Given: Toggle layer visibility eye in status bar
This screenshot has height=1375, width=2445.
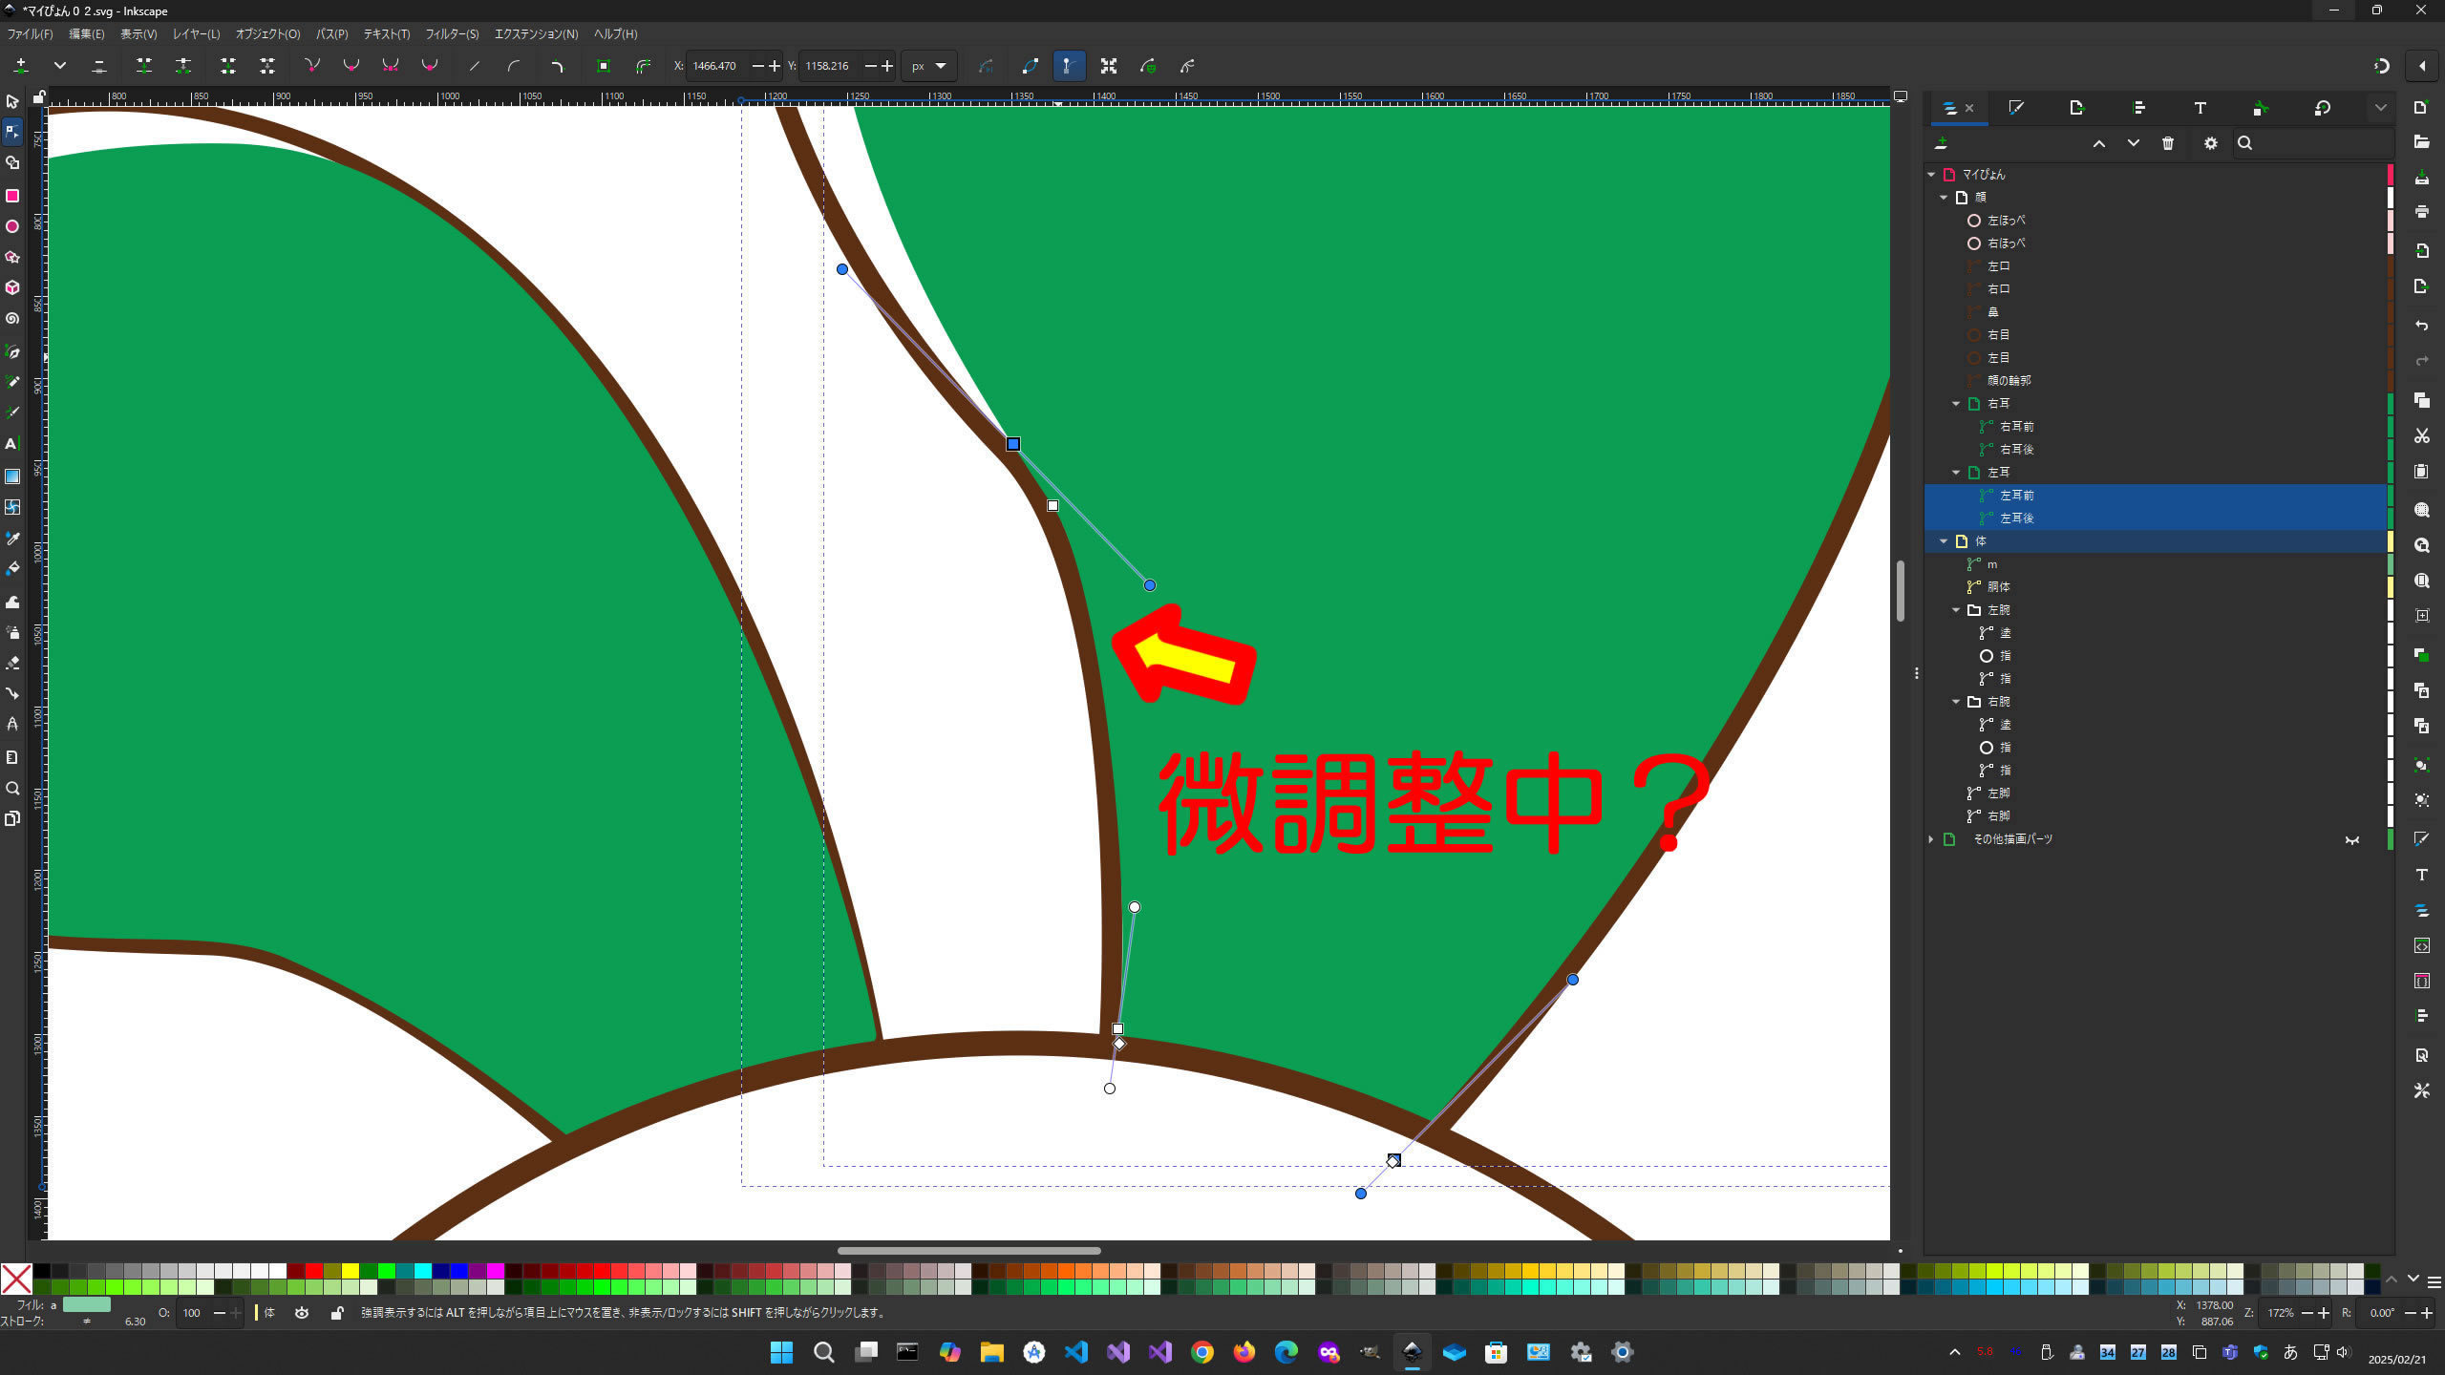Looking at the screenshot, I should [x=302, y=1313].
